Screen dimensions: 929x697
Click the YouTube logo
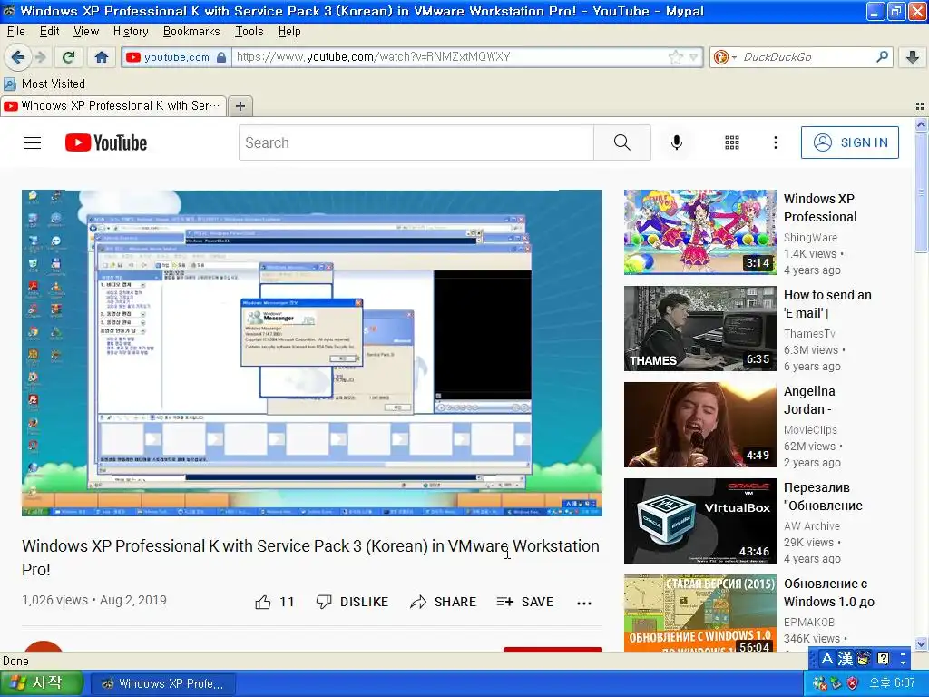(x=106, y=142)
